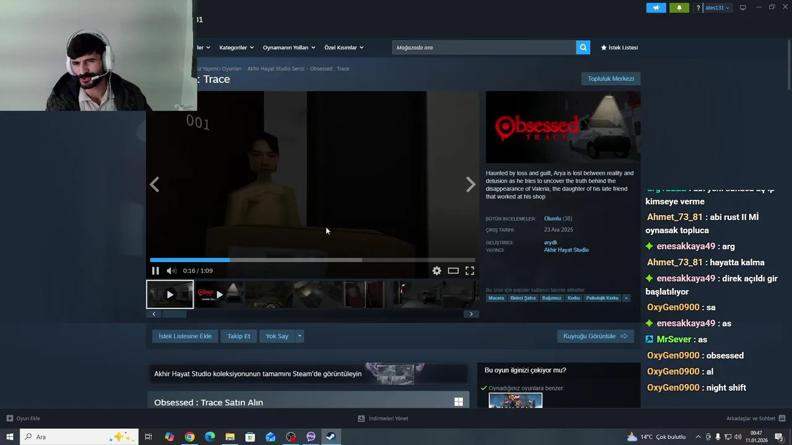Select the first trailer thumbnail
Viewport: 792px width, 445px height.
tap(170, 294)
